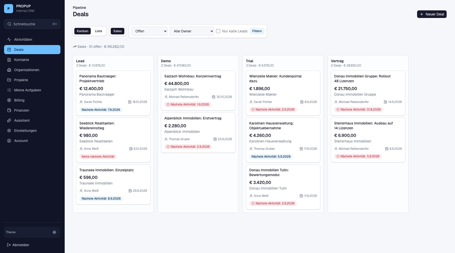The height and width of the screenshot is (253, 455).
Task: Click the Neuer Deal button
Action: pyautogui.click(x=432, y=14)
